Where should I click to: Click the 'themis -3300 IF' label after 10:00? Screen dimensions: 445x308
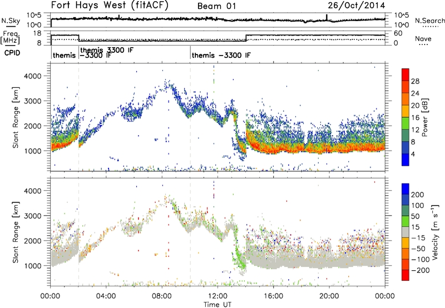tap(221, 55)
